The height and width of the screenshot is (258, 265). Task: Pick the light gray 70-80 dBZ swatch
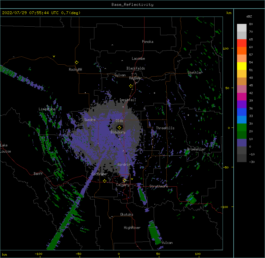[242, 28]
